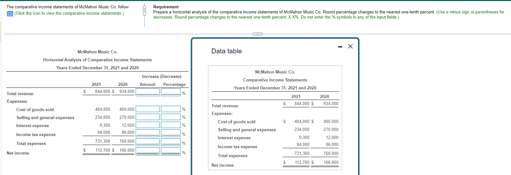Screen dimensions: 511x175
Task: Select Net income Percentage input field
Action: [171, 151]
